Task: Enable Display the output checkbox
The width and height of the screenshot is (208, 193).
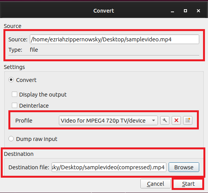Action: [x=15, y=95]
